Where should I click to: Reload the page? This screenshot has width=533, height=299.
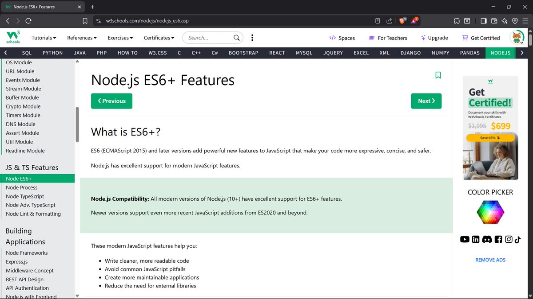tap(28, 21)
